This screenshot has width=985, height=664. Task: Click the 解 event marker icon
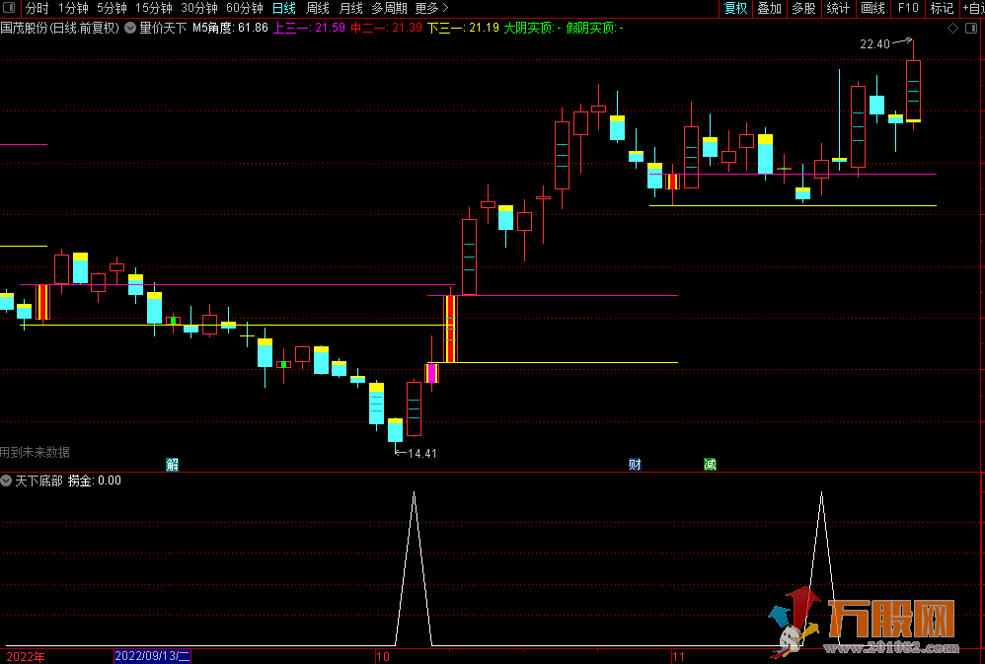(172, 465)
